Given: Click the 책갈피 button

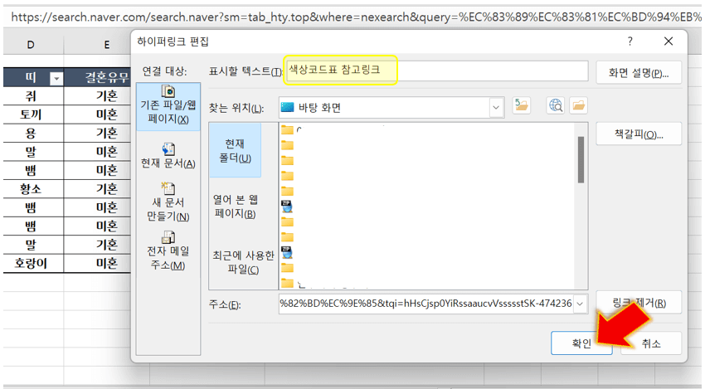Looking at the screenshot, I should (x=639, y=134).
